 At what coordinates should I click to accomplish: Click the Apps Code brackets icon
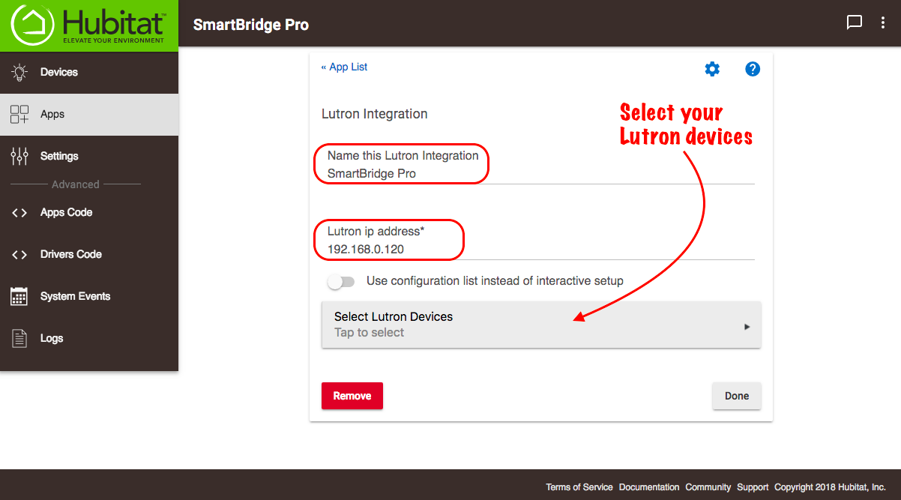(19, 213)
